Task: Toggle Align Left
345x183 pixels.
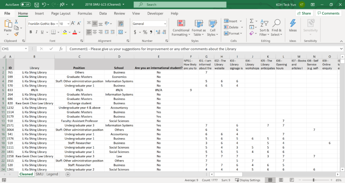Action: (x=89, y=32)
